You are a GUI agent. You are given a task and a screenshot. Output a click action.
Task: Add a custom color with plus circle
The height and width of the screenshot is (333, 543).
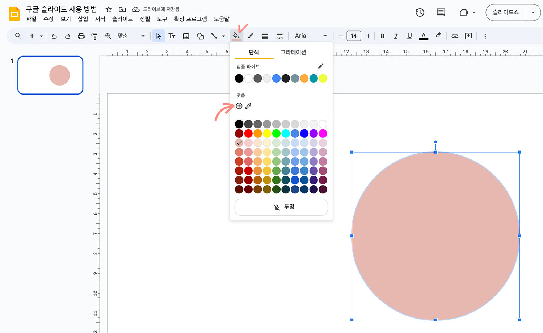(239, 106)
